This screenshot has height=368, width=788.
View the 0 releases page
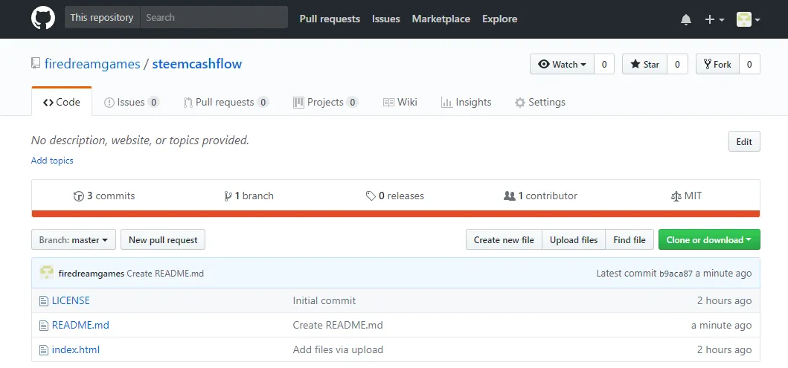(x=394, y=196)
